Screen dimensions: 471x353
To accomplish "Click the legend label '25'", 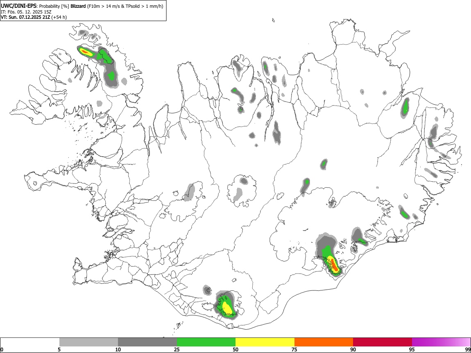I will click(x=177, y=349).
